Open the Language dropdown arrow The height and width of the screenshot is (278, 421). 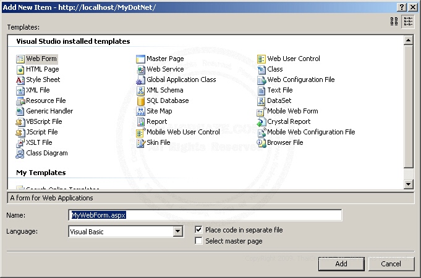coord(178,231)
